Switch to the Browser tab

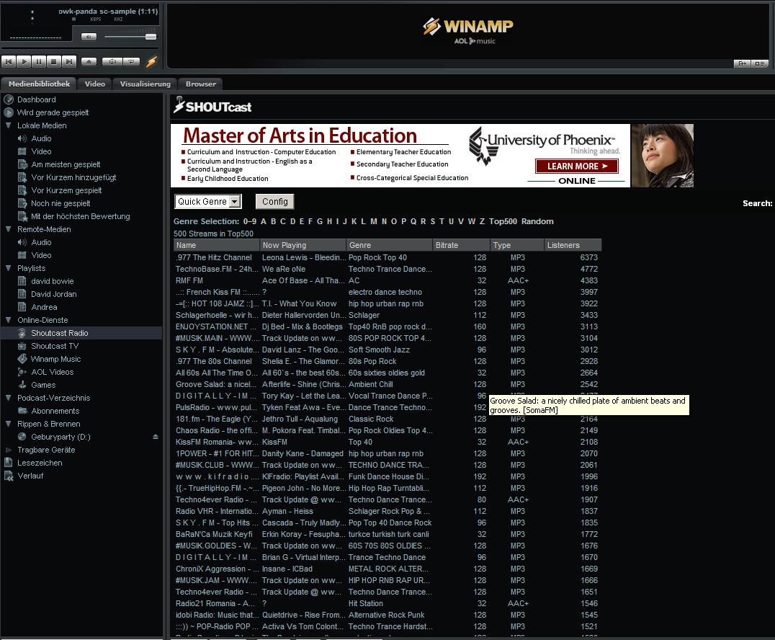[x=201, y=84]
